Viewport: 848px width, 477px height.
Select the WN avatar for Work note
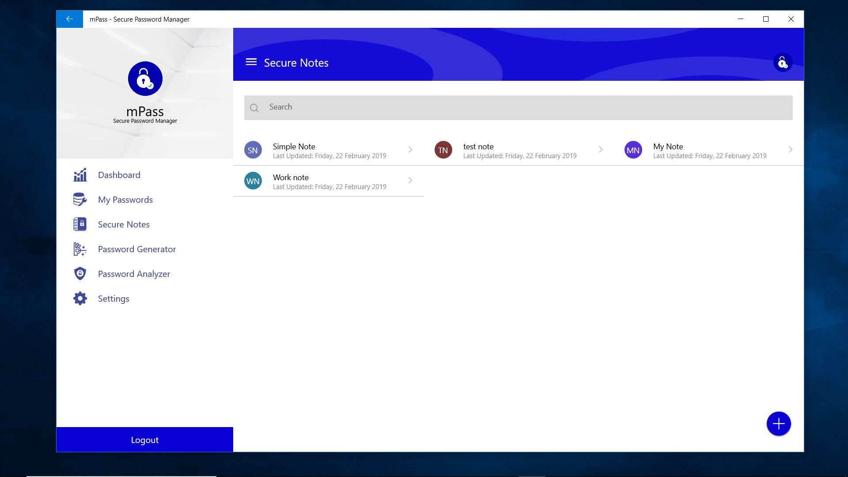(x=253, y=181)
